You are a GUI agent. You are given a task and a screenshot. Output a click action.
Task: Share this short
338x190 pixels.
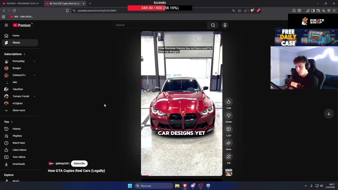pyautogui.click(x=229, y=143)
